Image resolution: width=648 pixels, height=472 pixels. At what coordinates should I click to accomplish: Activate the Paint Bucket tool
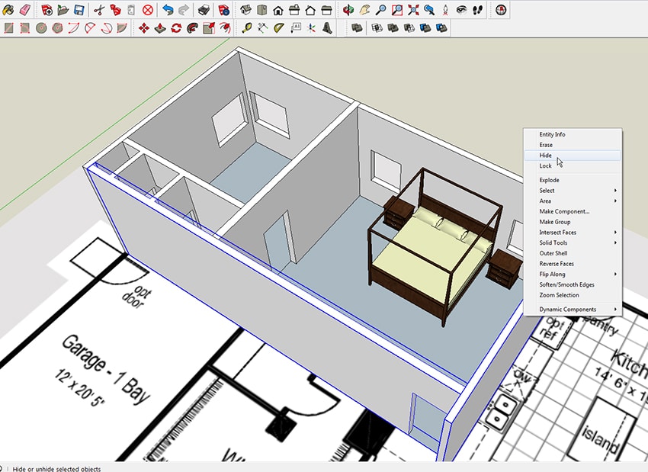click(8, 9)
